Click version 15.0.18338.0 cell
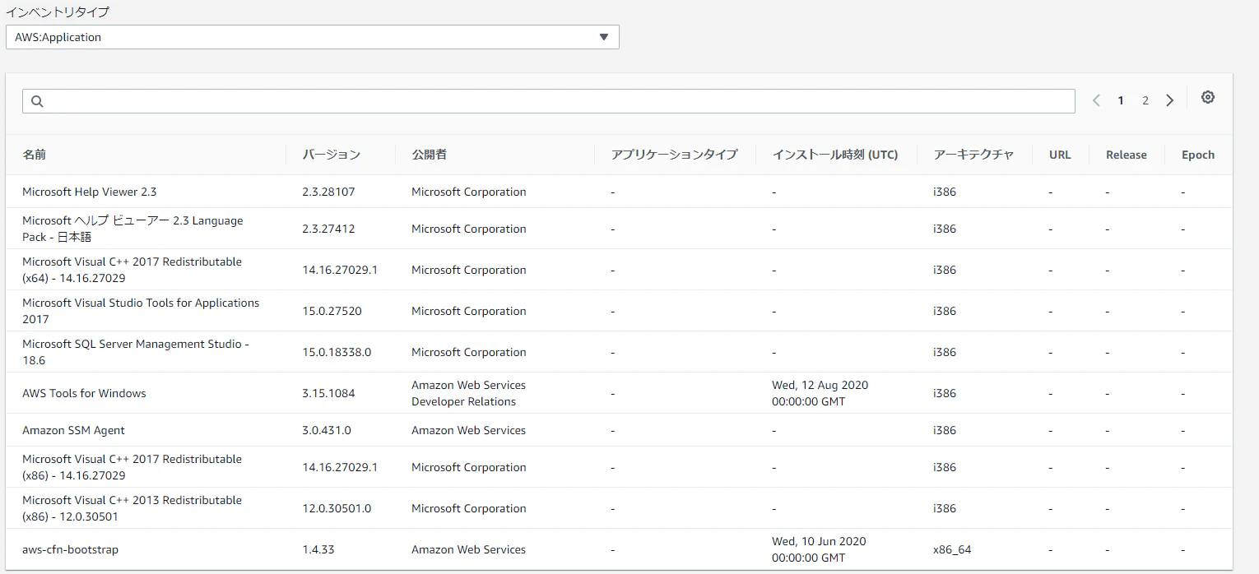This screenshot has width=1259, height=574. [337, 352]
